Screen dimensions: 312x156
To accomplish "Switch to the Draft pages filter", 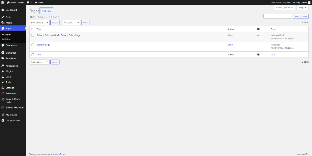I will coord(54,17).
